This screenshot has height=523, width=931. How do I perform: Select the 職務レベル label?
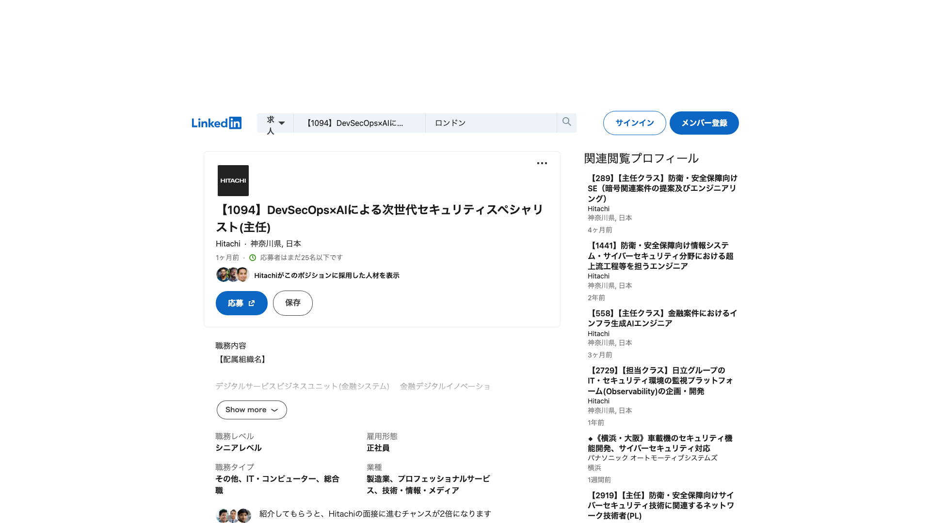[x=235, y=436]
